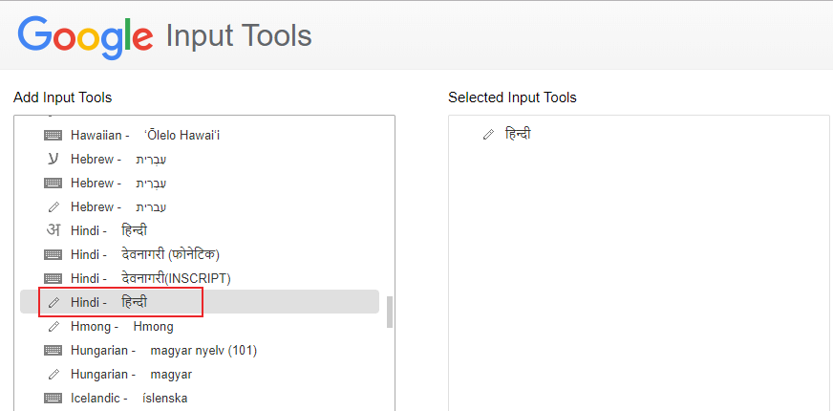The height and width of the screenshot is (411, 833).
Task: Select 'Hindi - देवनागरी (फोनेटिक)' label
Action: point(145,254)
